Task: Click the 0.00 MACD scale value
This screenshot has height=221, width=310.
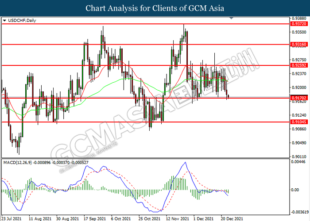Action: tap(295, 190)
